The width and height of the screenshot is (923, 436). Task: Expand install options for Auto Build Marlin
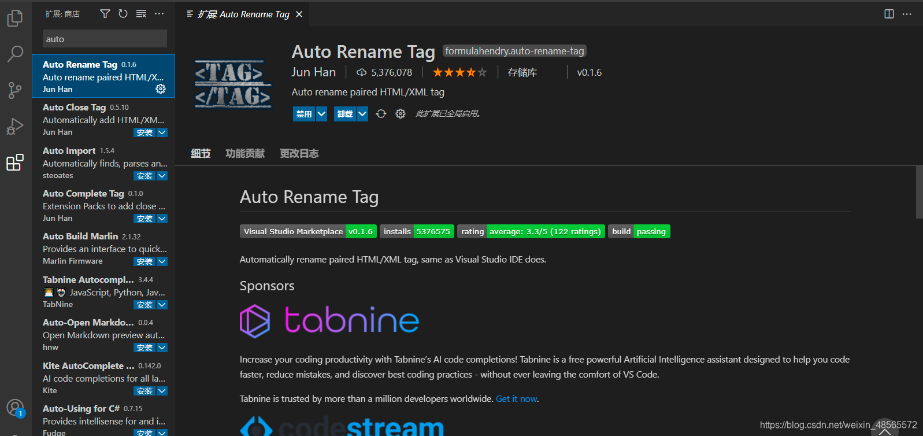pos(162,261)
